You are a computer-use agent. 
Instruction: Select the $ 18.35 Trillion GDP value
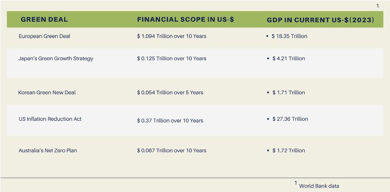(x=289, y=36)
